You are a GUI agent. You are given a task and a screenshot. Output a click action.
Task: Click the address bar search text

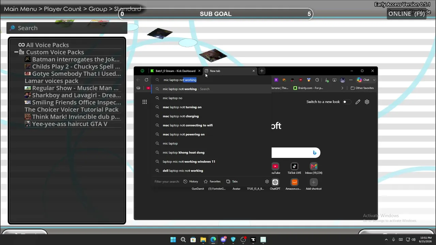click(180, 80)
